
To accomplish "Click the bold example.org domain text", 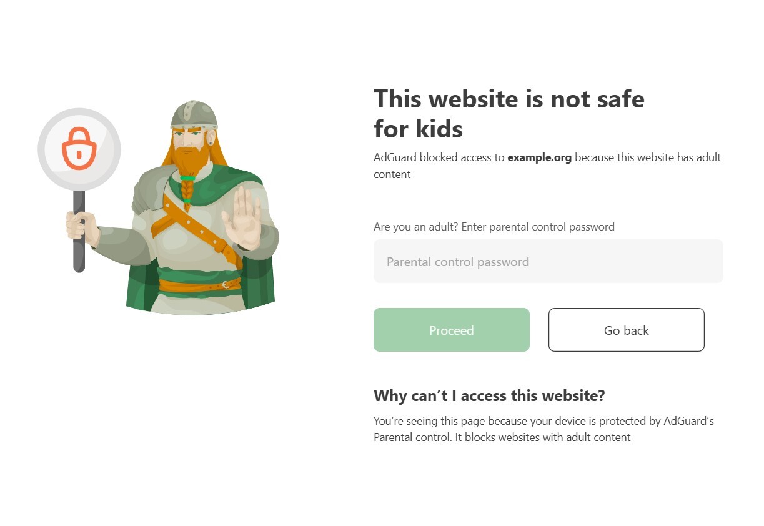I will (x=540, y=157).
